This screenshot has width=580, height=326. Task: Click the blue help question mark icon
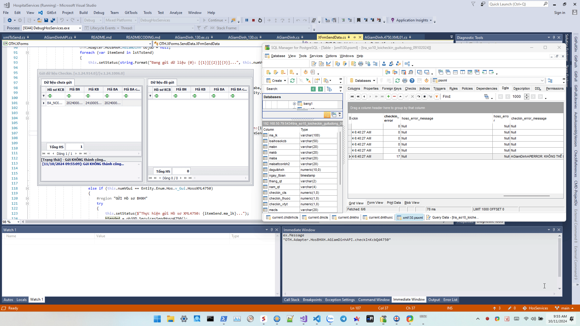[412, 81]
